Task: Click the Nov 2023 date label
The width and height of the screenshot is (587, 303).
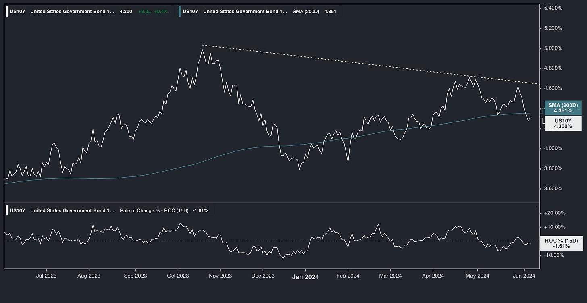Action: pyautogui.click(x=221, y=276)
